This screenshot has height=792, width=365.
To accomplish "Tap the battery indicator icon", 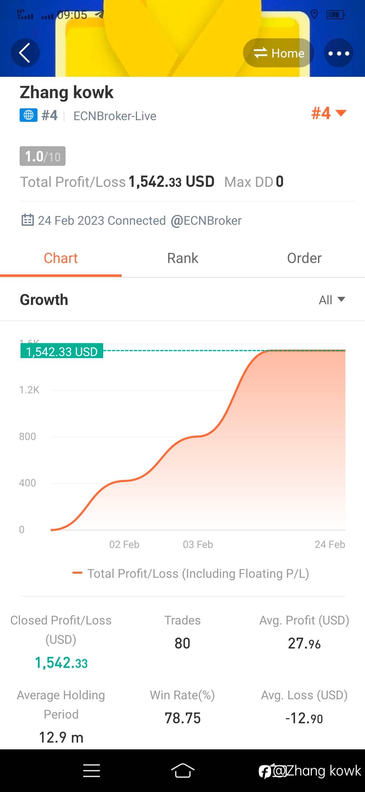I will (x=335, y=15).
